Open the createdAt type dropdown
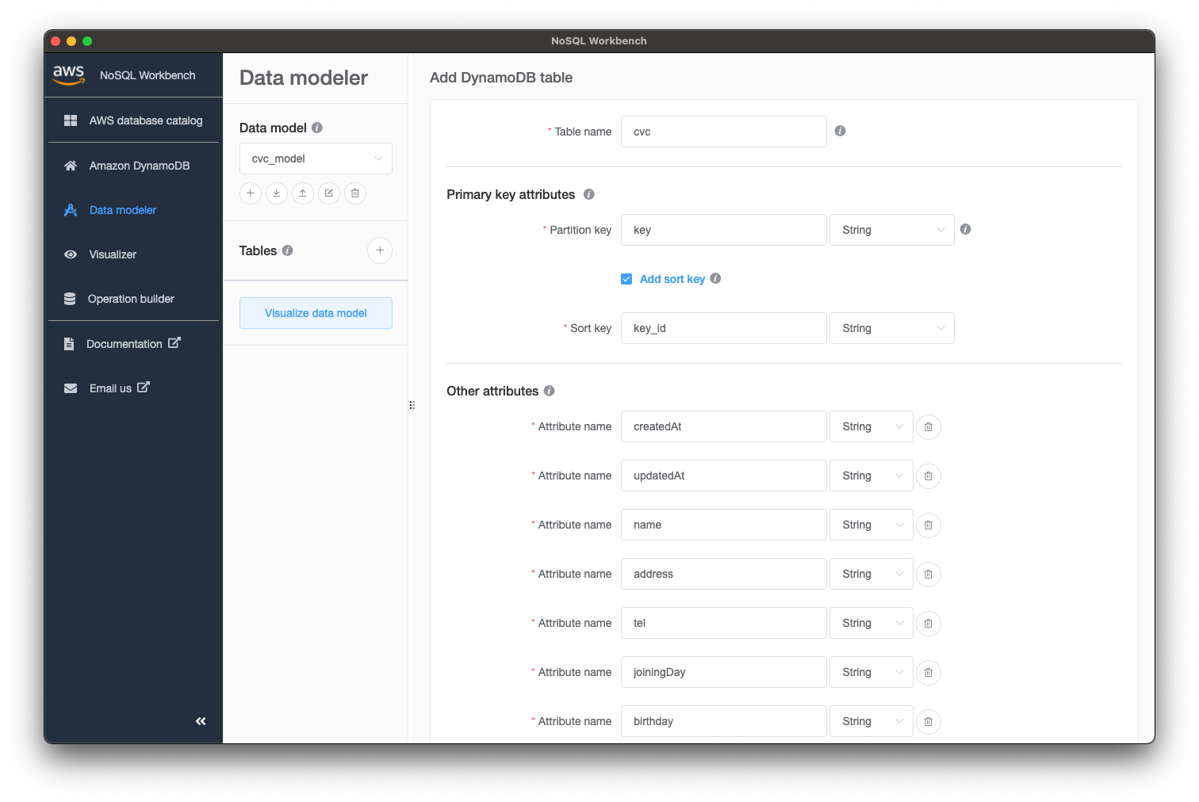1199x802 pixels. [871, 426]
